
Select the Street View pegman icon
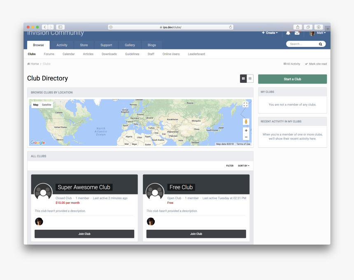click(246, 122)
